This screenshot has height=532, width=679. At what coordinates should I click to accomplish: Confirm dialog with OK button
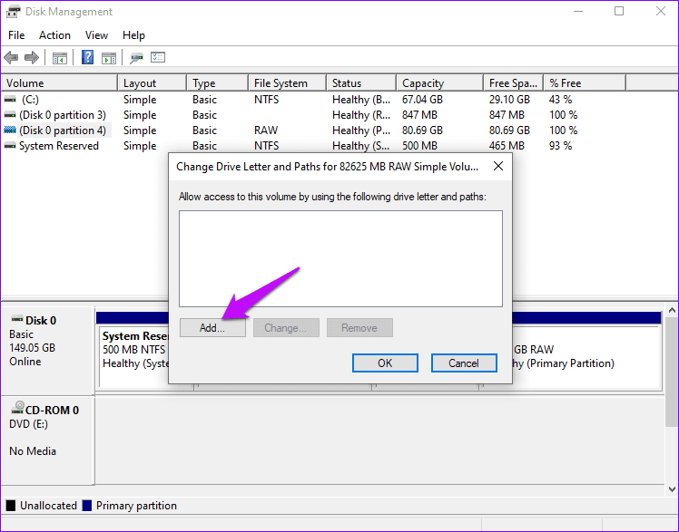pos(385,363)
